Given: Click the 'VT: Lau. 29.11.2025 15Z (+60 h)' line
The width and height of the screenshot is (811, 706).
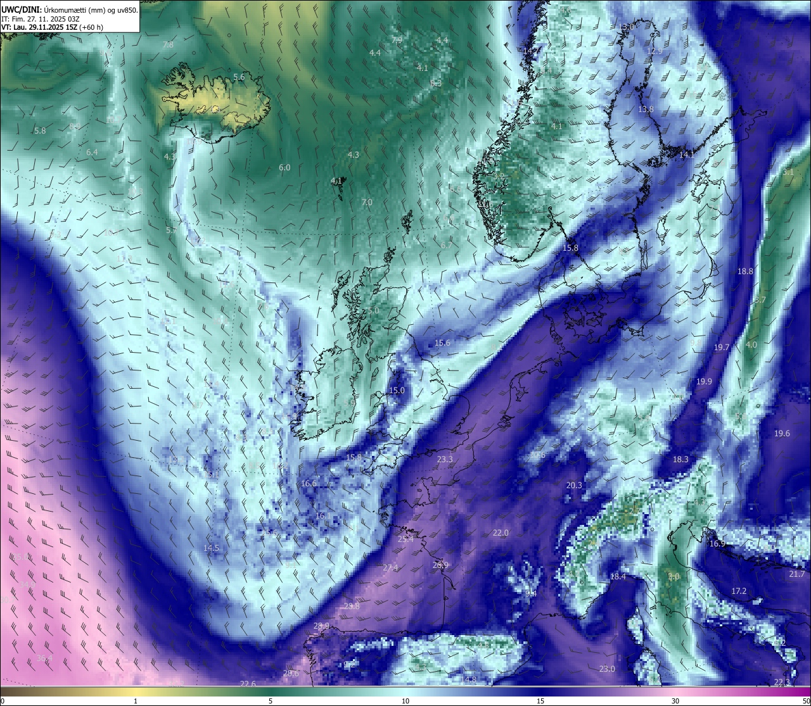Looking at the screenshot, I should point(52,27).
